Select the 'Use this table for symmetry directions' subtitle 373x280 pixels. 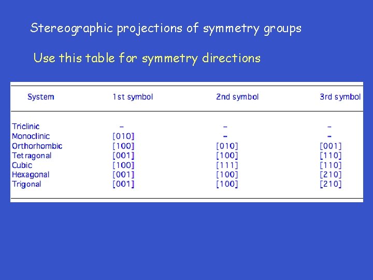(x=147, y=58)
